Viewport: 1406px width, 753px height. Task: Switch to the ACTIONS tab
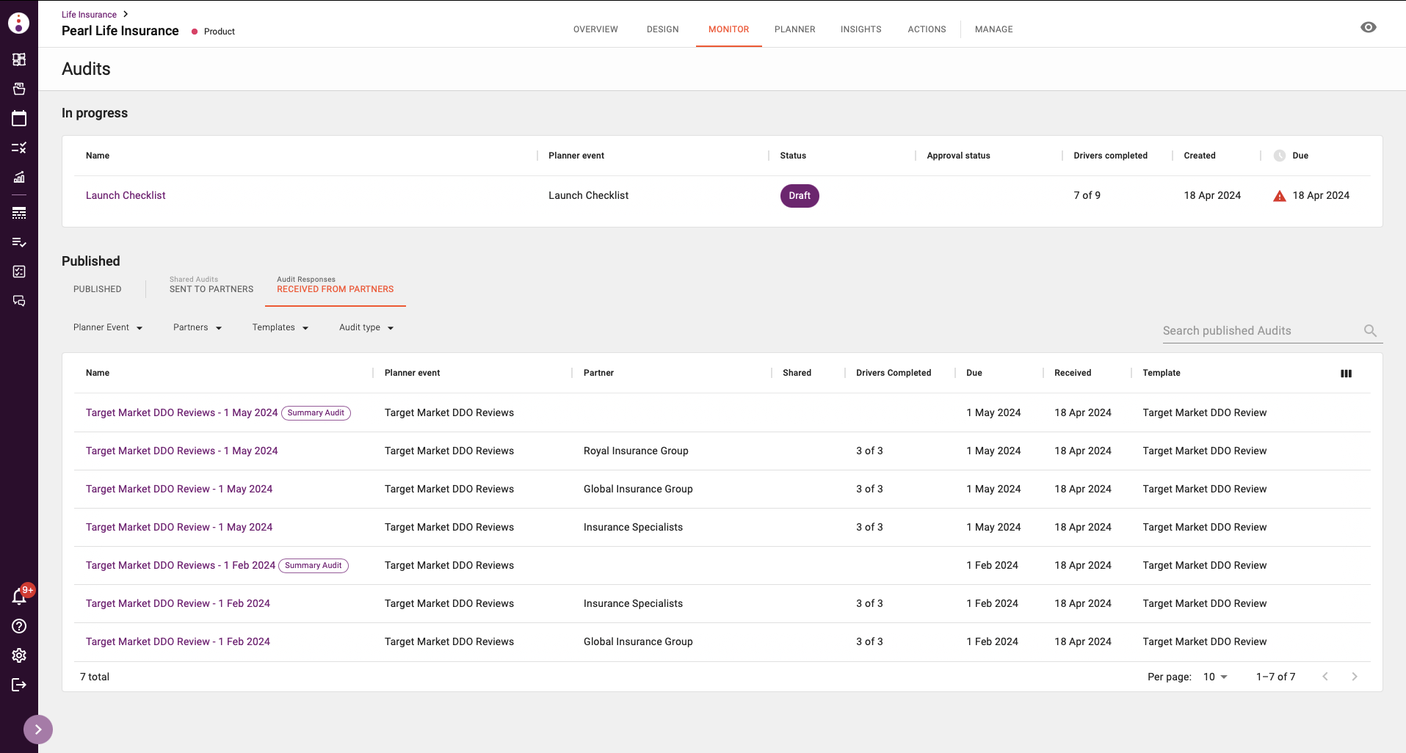[x=927, y=29]
